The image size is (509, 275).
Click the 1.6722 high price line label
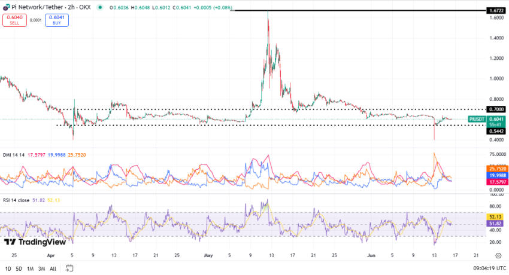coord(496,11)
